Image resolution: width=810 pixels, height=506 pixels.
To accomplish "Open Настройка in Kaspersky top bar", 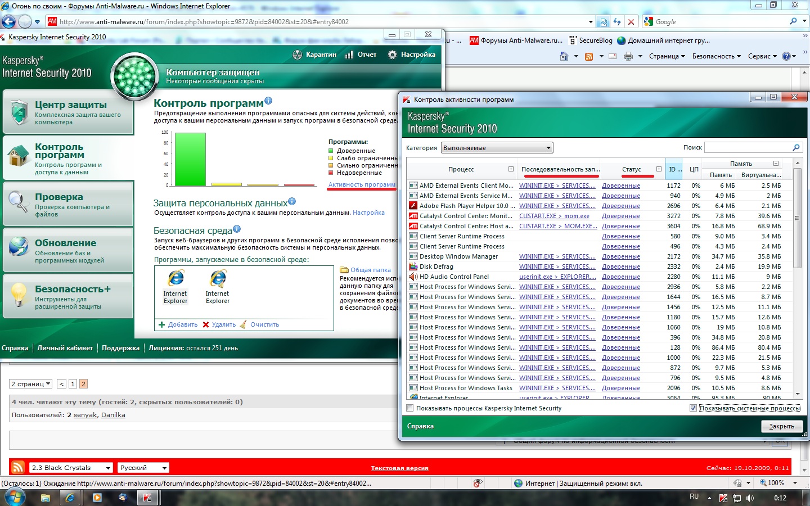I will [412, 55].
